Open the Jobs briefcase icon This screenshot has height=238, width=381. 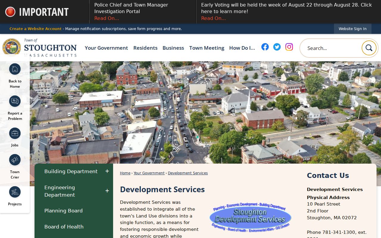(15, 134)
